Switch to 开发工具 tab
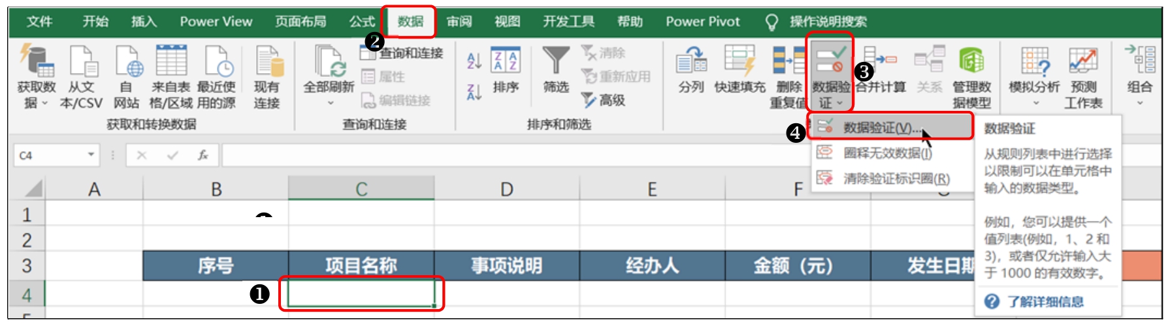1170x328 pixels. [568, 22]
